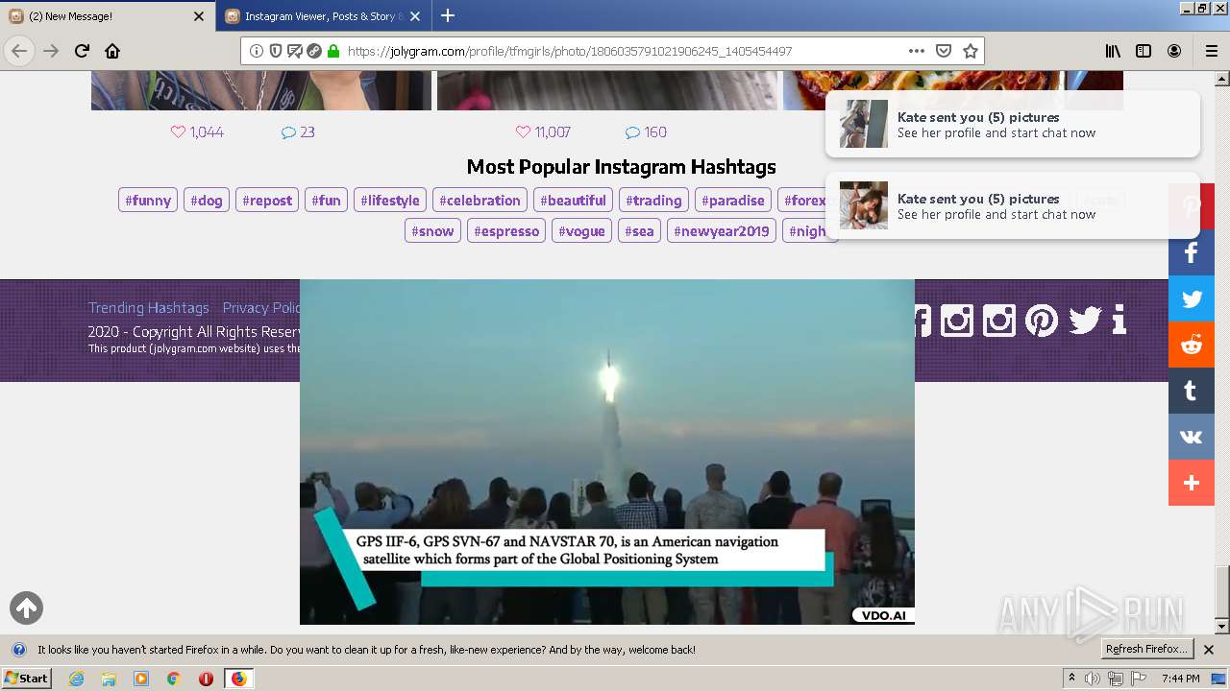Launch Internet Explorer from taskbar
The image size is (1230, 691).
pyautogui.click(x=76, y=679)
